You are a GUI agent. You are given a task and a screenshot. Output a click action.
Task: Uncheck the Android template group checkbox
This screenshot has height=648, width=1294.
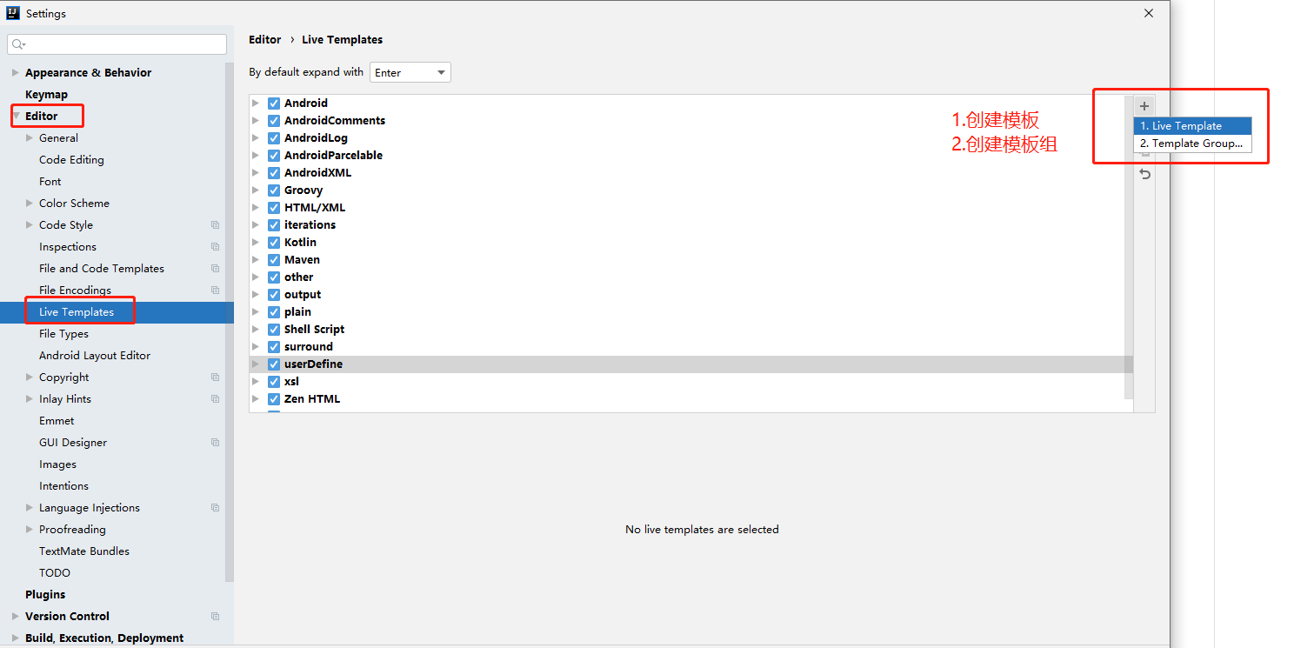tap(274, 104)
